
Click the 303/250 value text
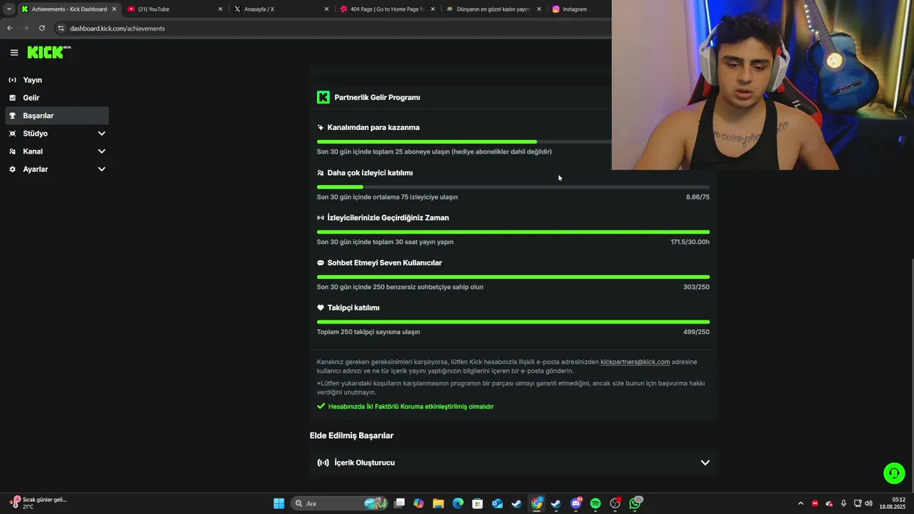(696, 287)
